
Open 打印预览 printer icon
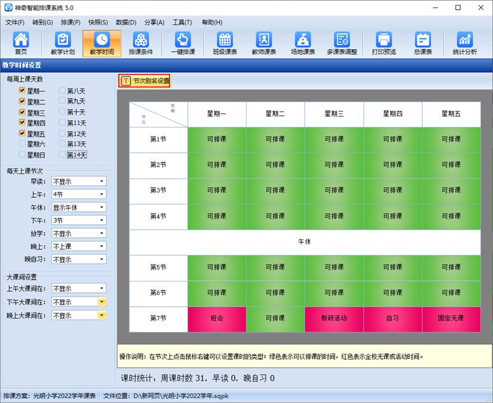(x=384, y=43)
